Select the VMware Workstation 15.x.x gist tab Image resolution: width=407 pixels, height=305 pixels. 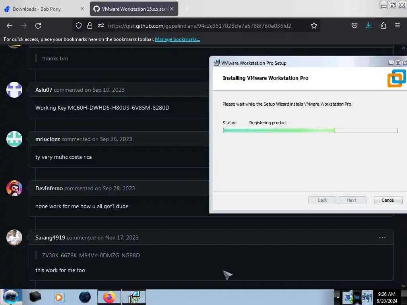[134, 9]
